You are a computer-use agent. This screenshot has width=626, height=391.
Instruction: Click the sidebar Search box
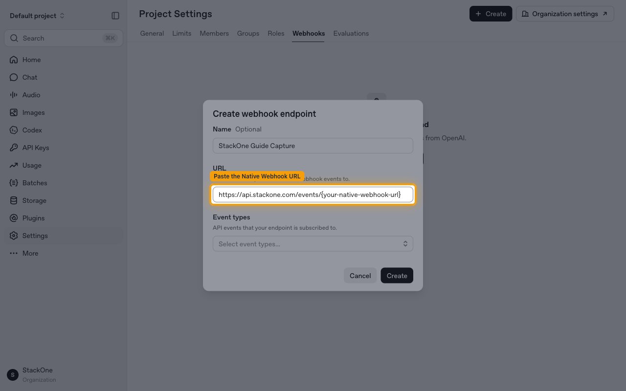(x=64, y=38)
